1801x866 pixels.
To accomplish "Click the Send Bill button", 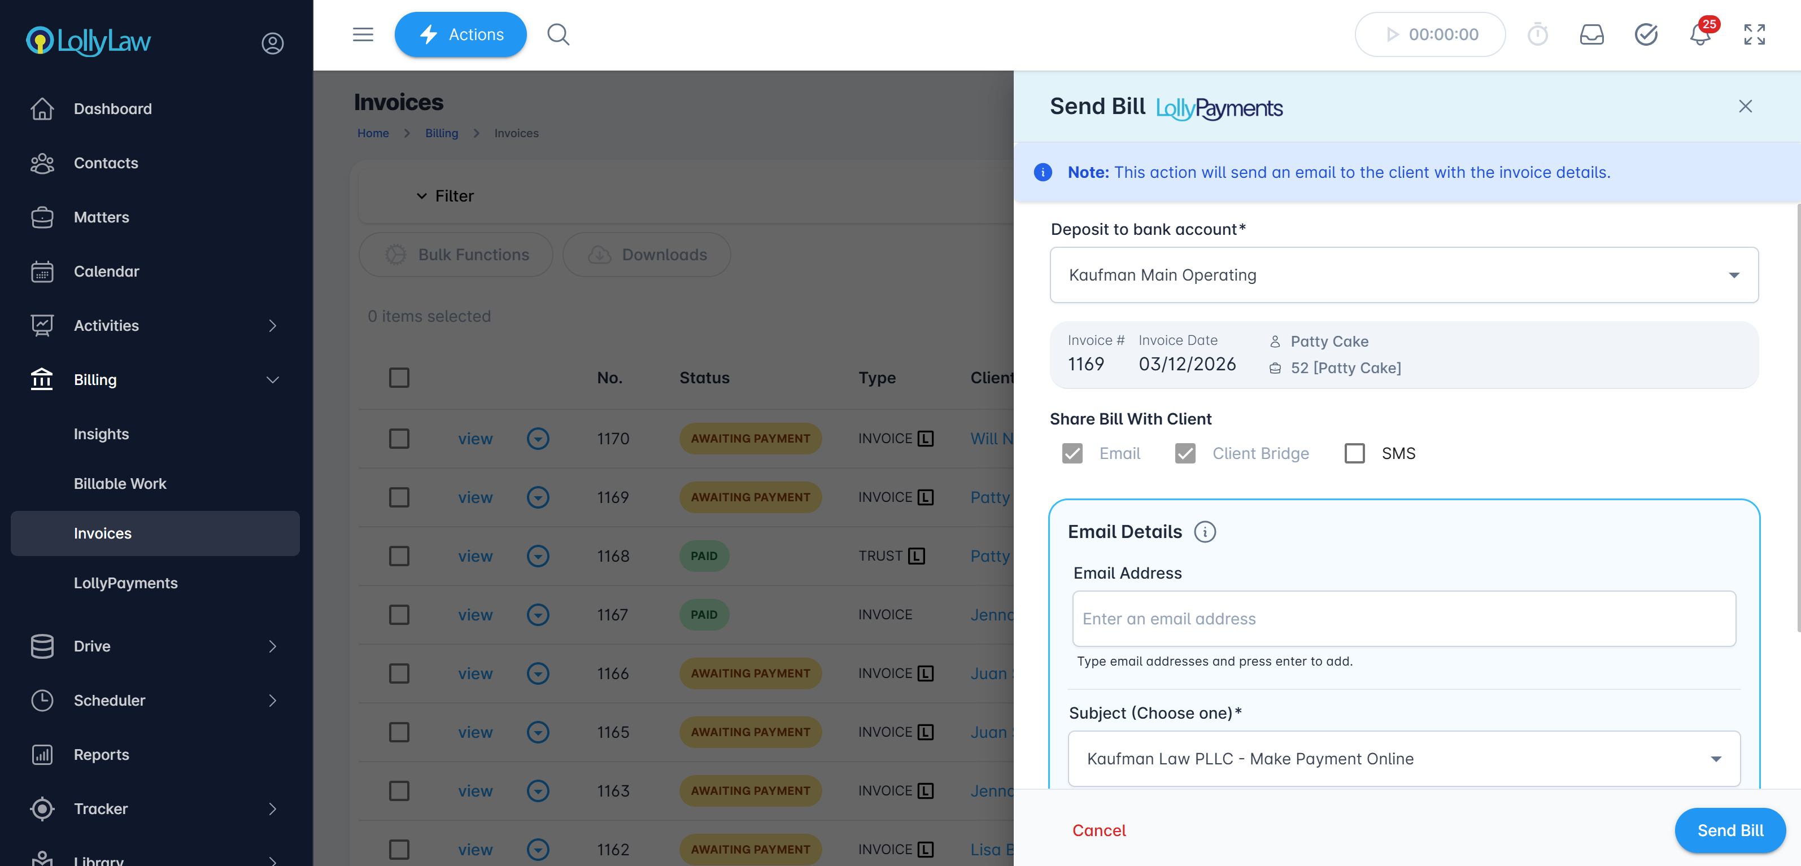I will tap(1730, 830).
